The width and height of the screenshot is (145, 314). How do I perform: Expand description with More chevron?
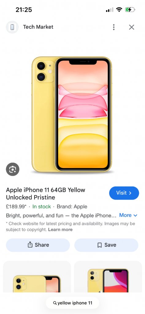pos(128,215)
